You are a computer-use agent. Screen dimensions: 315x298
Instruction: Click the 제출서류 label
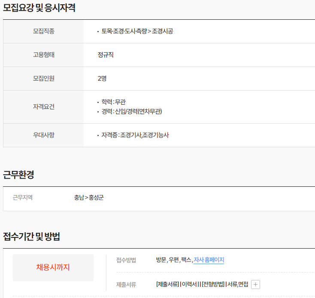(x=126, y=285)
